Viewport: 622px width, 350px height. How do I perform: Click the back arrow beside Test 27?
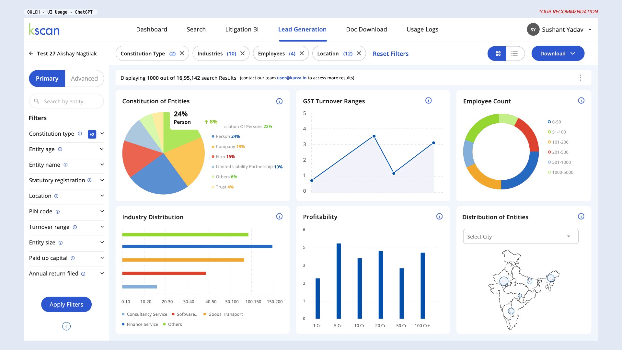point(31,53)
